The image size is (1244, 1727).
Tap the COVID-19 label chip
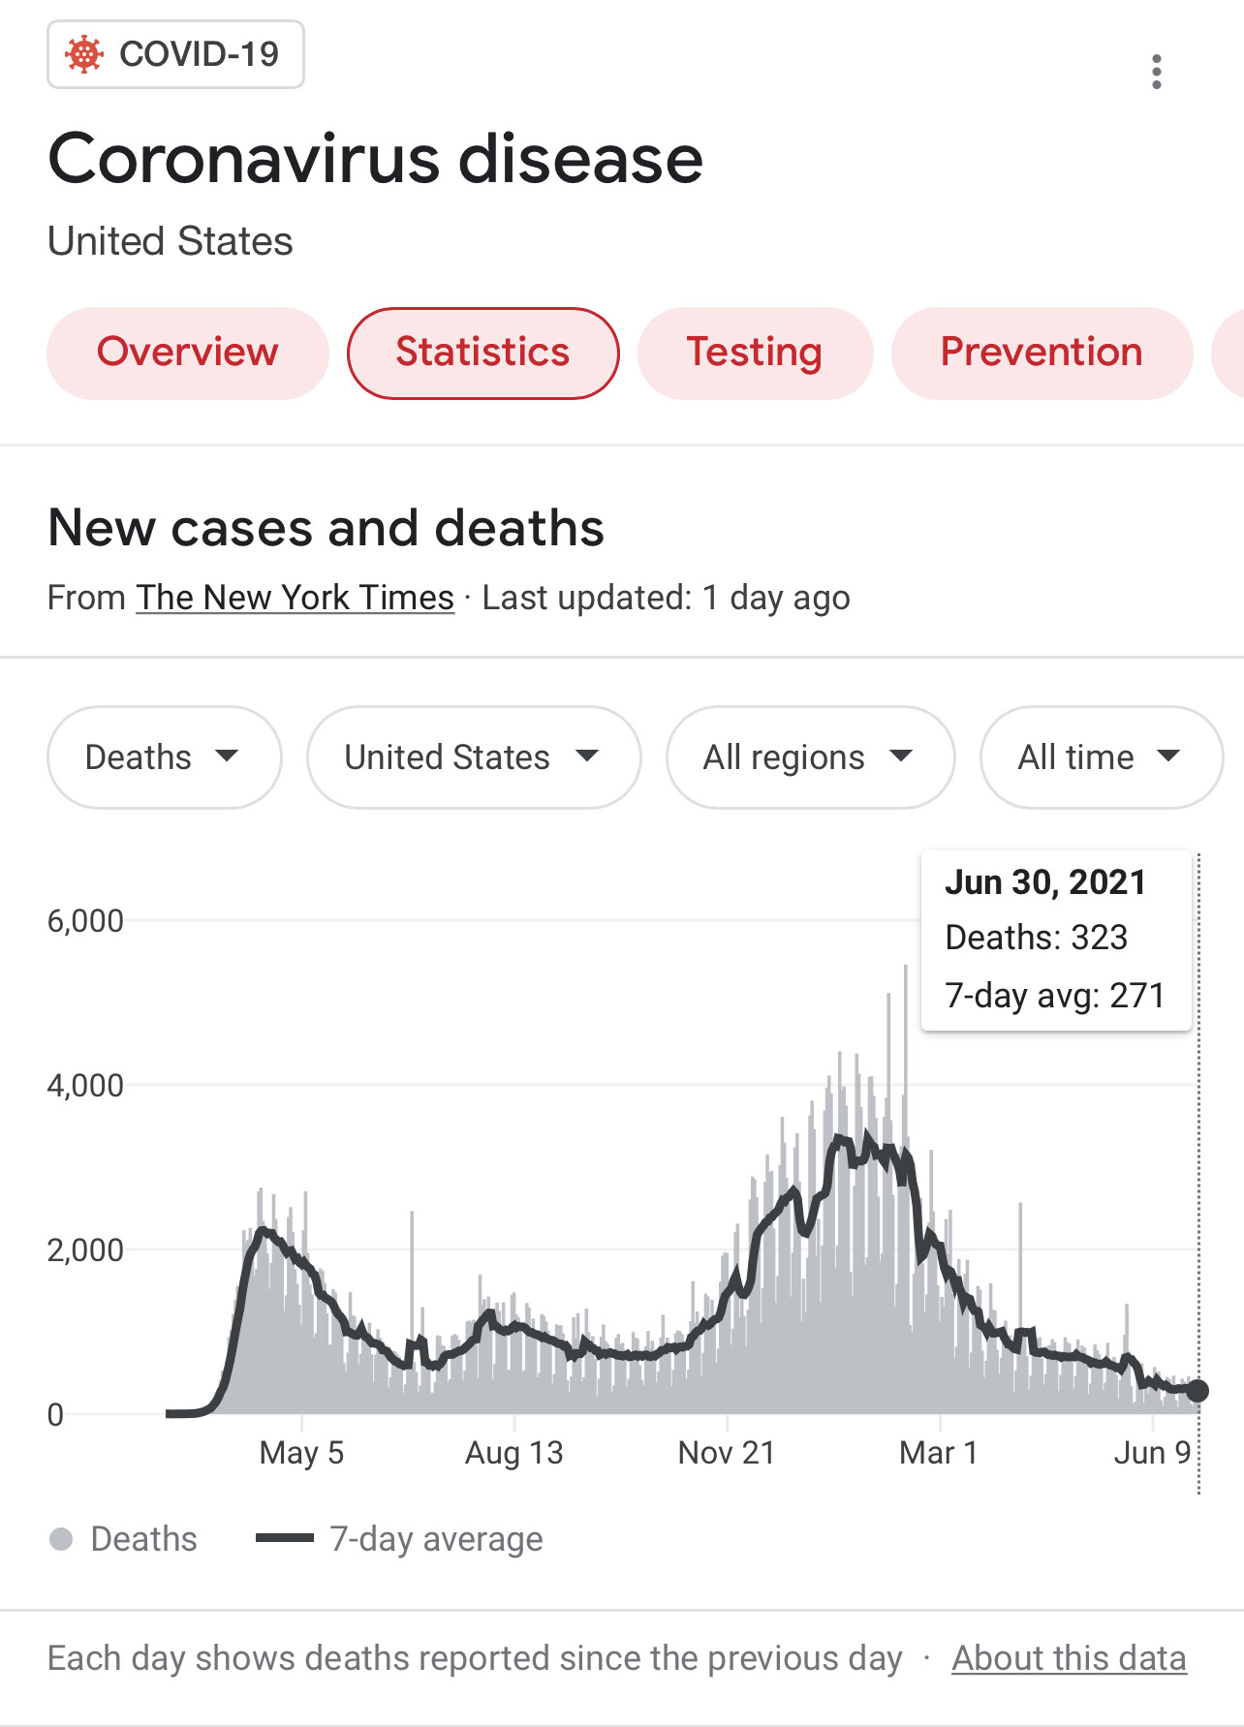(x=175, y=54)
